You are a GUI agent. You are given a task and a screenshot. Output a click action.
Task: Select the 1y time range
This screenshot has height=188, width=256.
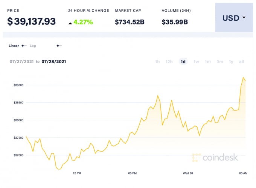(231, 62)
